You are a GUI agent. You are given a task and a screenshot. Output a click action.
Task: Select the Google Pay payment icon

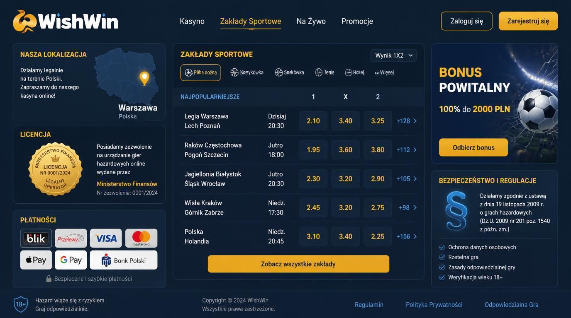[71, 260]
